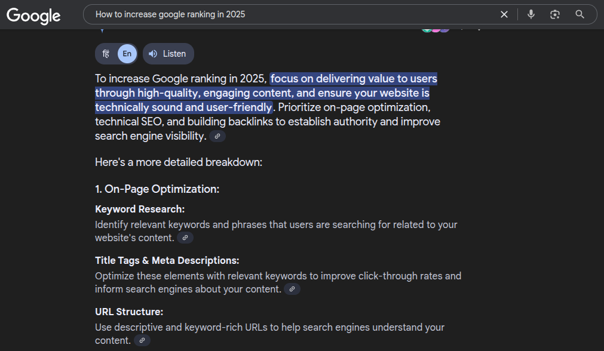Click 'Here's a more detailed breakdown' line

(x=179, y=162)
